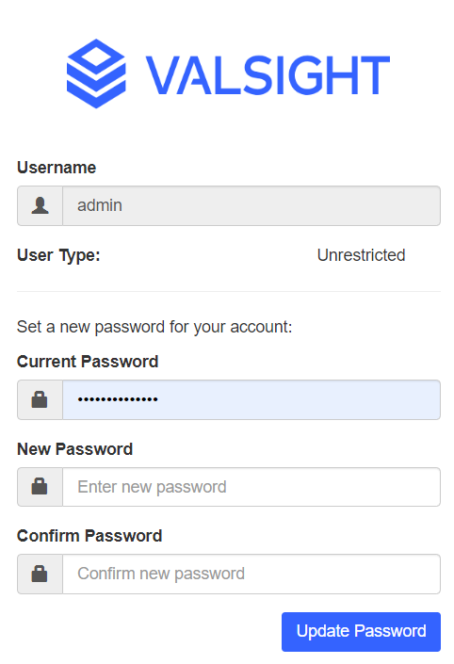454x664 pixels.
Task: Click the lock icon beside New Password field
Action: [x=40, y=487]
